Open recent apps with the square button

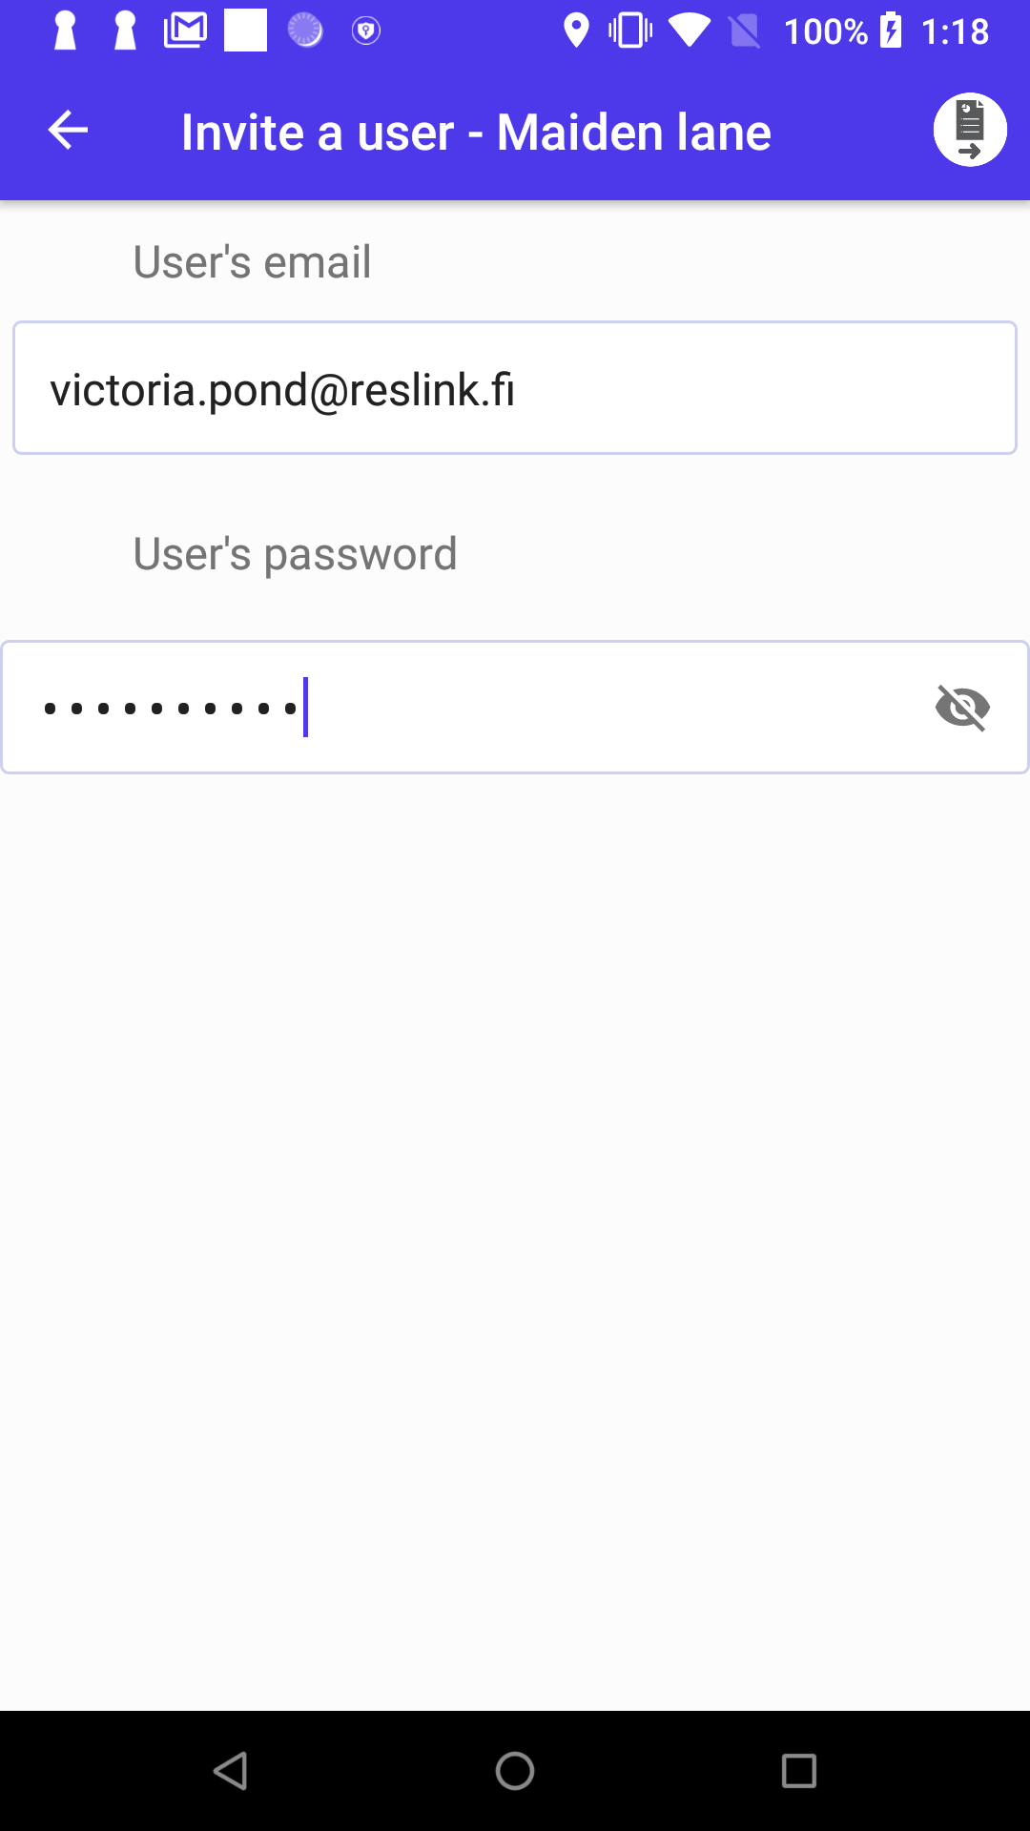[798, 1771]
